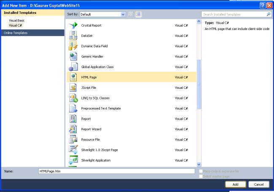This screenshot has height=192, width=274.
Task: Toggle the Select master page checkbox
Action: click(201, 176)
